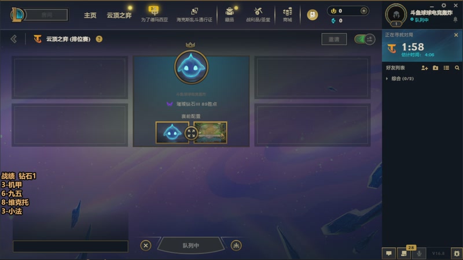Screen dimensions: 463x260
Task: Open the friends list sort options icon
Action: click(446, 68)
